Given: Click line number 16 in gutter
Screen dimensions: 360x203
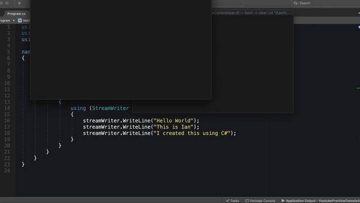Looking at the screenshot, I should [7, 121].
